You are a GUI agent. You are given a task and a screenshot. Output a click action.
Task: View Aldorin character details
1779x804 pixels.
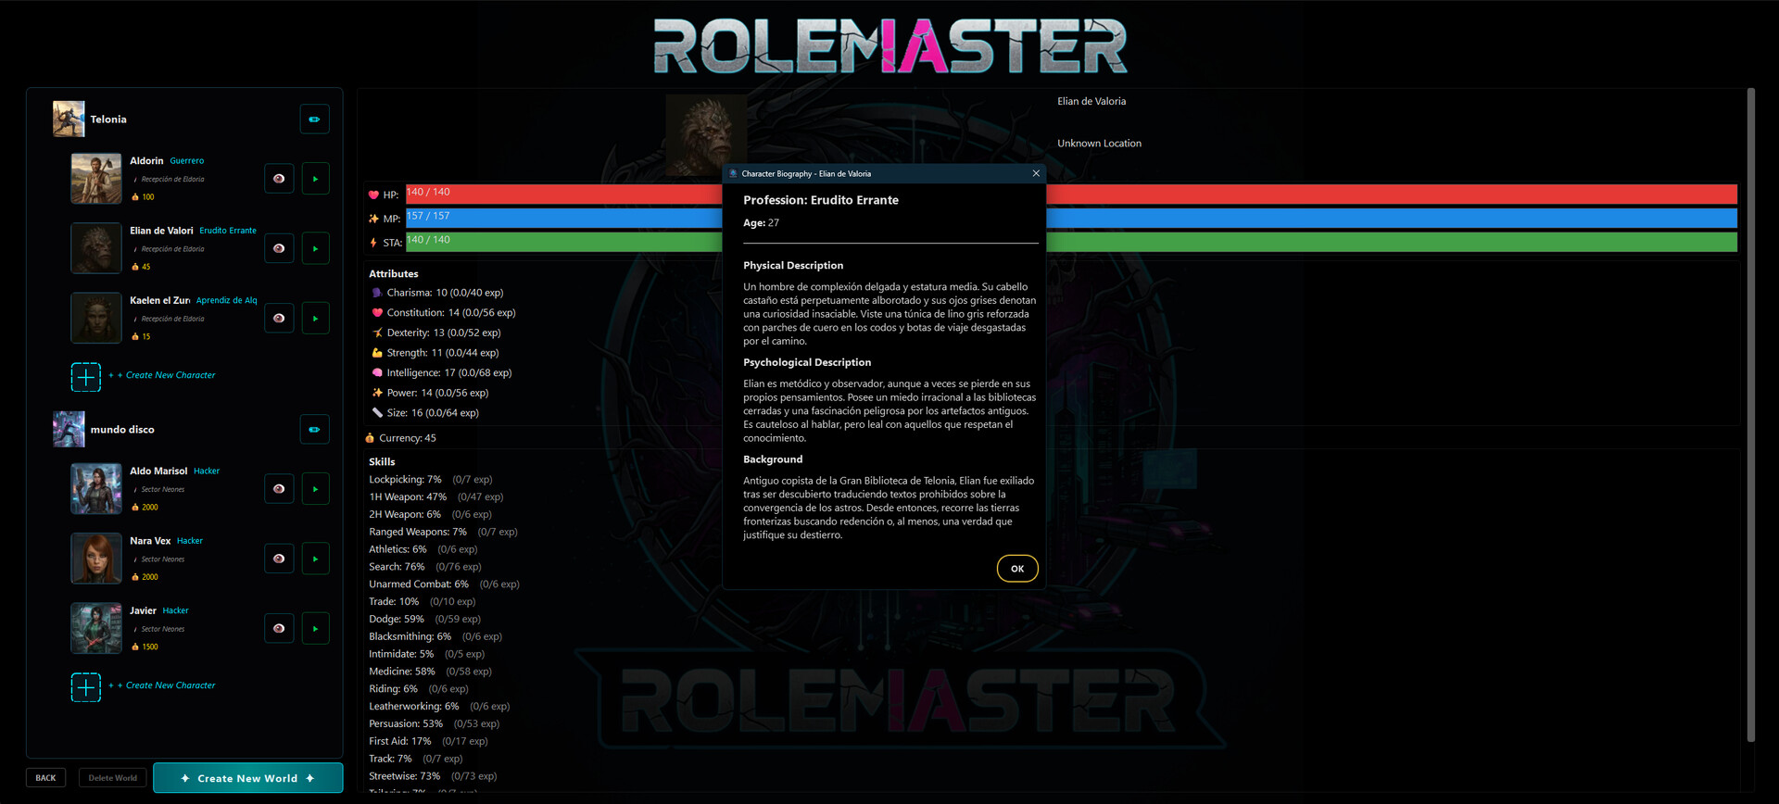pos(279,179)
